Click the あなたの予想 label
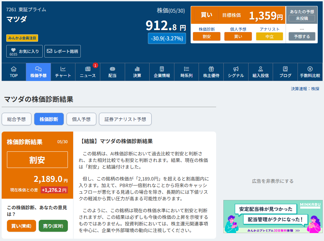 point(302,12)
